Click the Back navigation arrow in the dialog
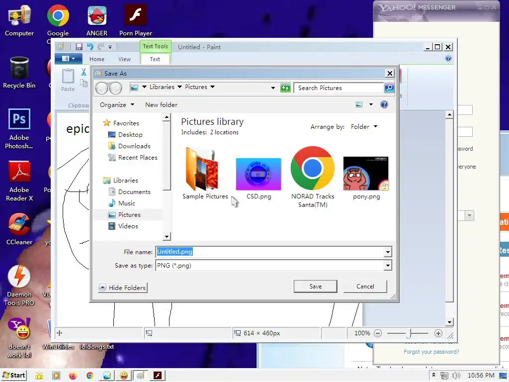The height and width of the screenshot is (382, 509). pyautogui.click(x=101, y=88)
